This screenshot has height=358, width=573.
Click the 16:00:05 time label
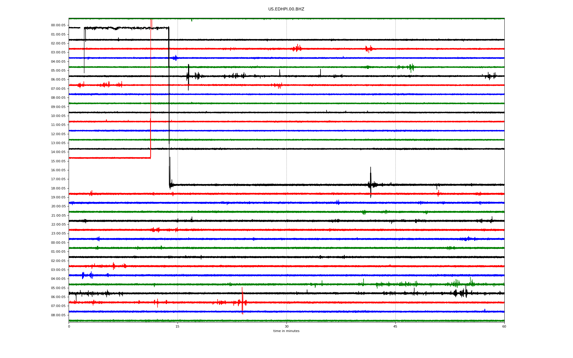click(x=58, y=170)
